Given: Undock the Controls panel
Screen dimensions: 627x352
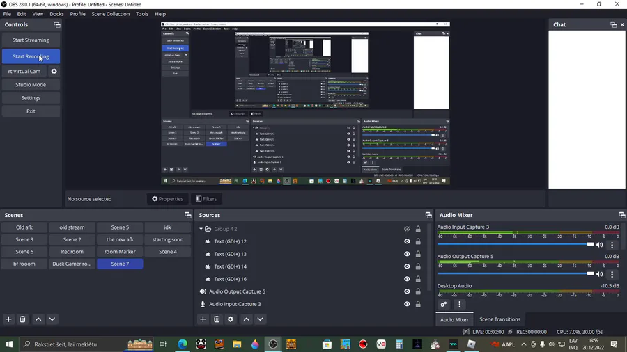Looking at the screenshot, I should tap(57, 25).
